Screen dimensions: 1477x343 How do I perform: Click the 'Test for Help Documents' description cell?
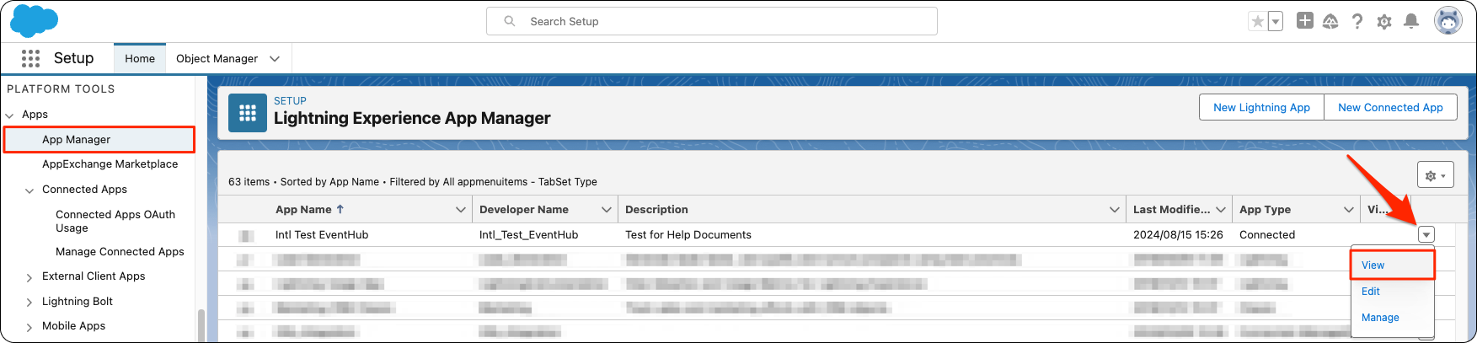click(688, 235)
